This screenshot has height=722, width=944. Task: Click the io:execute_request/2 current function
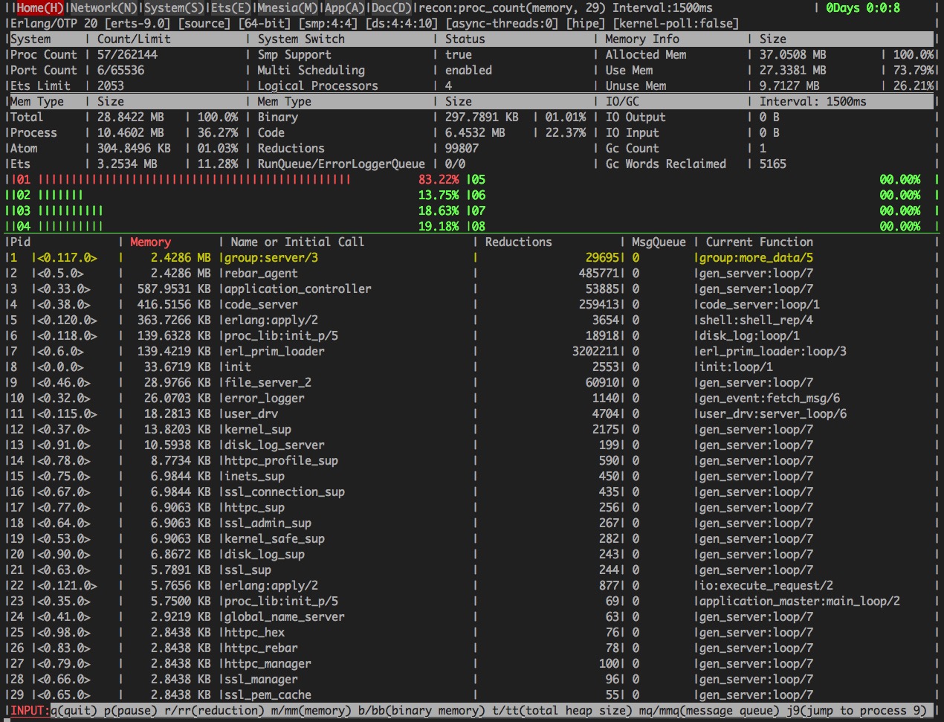[x=766, y=585]
